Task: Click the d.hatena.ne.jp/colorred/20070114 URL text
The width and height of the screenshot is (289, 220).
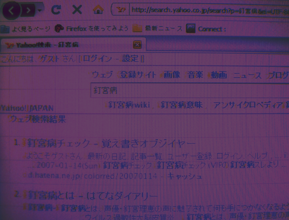Action: tap(93, 176)
